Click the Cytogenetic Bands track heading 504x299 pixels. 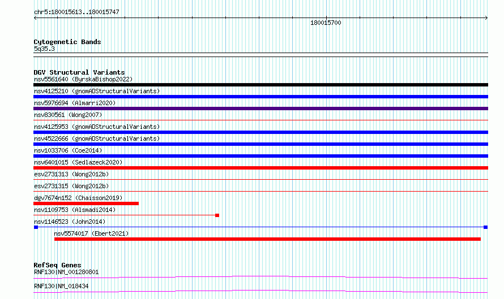(x=67, y=42)
